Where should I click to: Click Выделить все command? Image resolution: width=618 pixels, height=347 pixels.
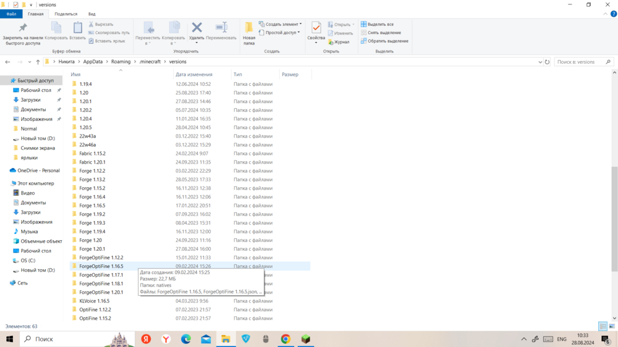click(377, 25)
